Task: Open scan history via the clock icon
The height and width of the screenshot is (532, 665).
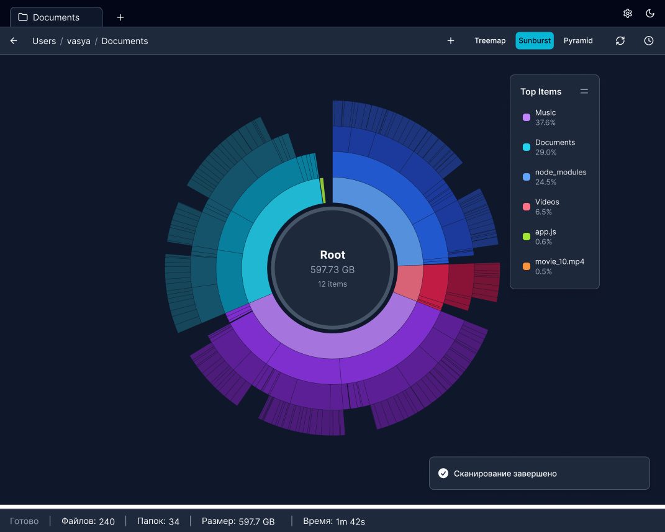Action: 648,40
